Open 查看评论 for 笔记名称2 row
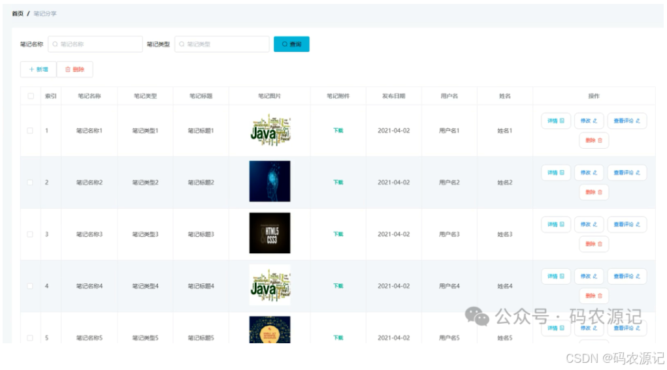Screen dimensions: 667x370 tap(627, 172)
